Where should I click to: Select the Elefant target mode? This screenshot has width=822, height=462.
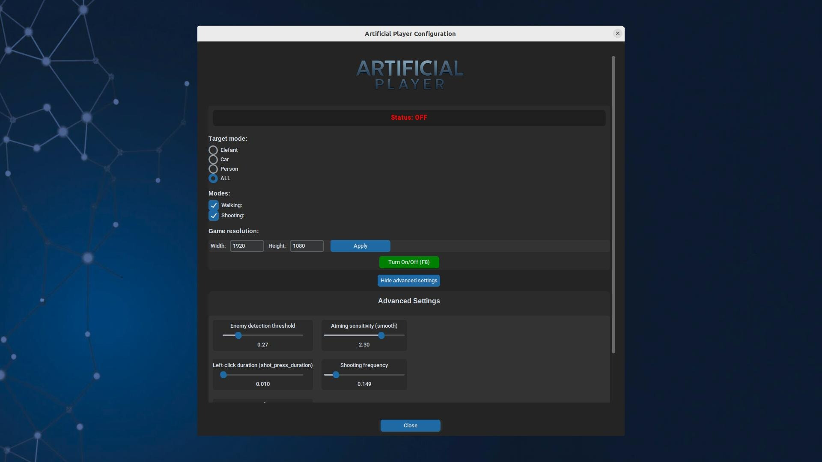[213, 150]
